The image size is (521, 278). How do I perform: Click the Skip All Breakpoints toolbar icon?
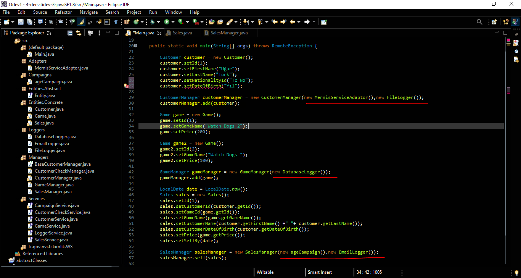(51, 22)
